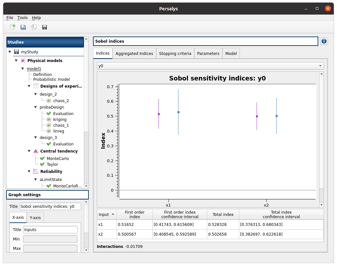Click the graph Title field with Sobol text
This screenshot has width=337, height=266.
point(50,207)
